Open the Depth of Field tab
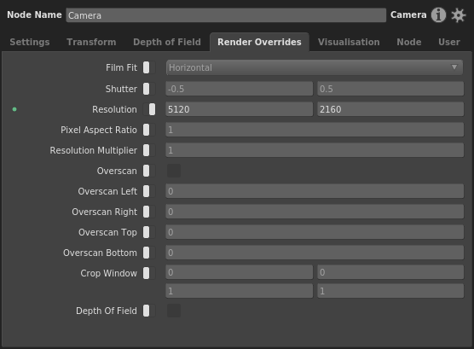Viewport: 474px width, 349px height. pyautogui.click(x=167, y=42)
